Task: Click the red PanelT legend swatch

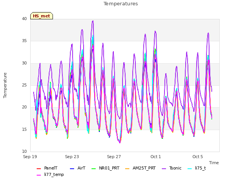Action: (39, 168)
